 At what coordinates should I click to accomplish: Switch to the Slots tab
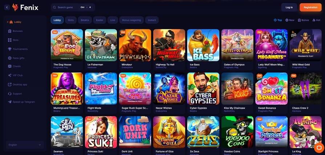pos(71,20)
